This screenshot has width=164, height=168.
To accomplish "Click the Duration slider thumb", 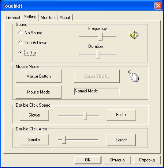I will (98, 54).
